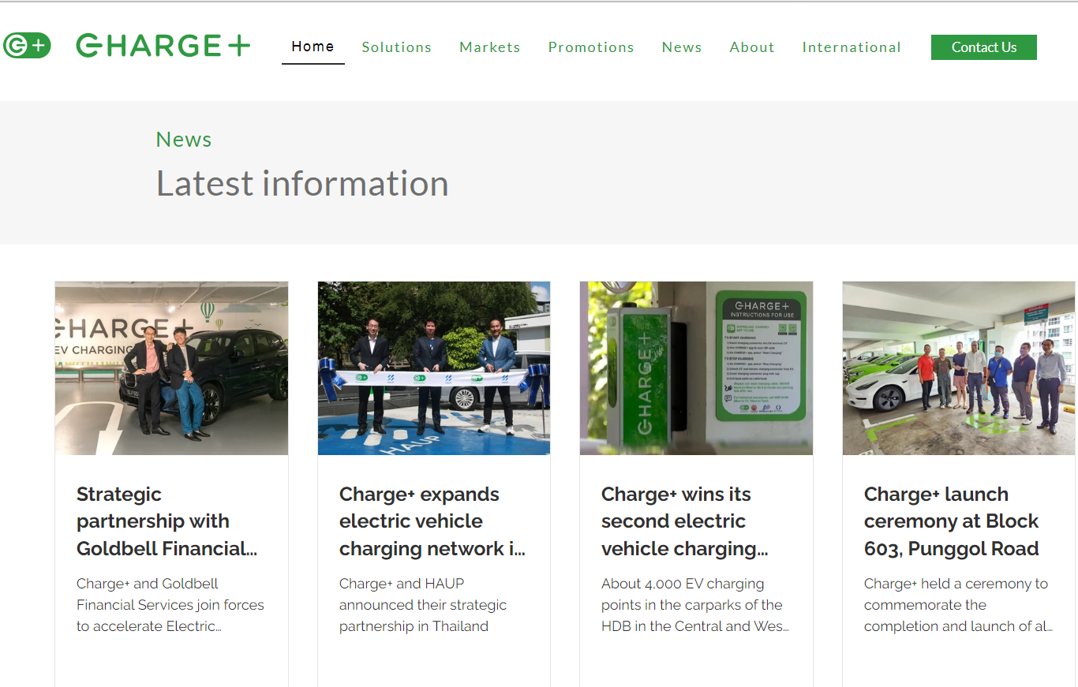Open the Promotions nav link
The image size is (1078, 687).
590,47
